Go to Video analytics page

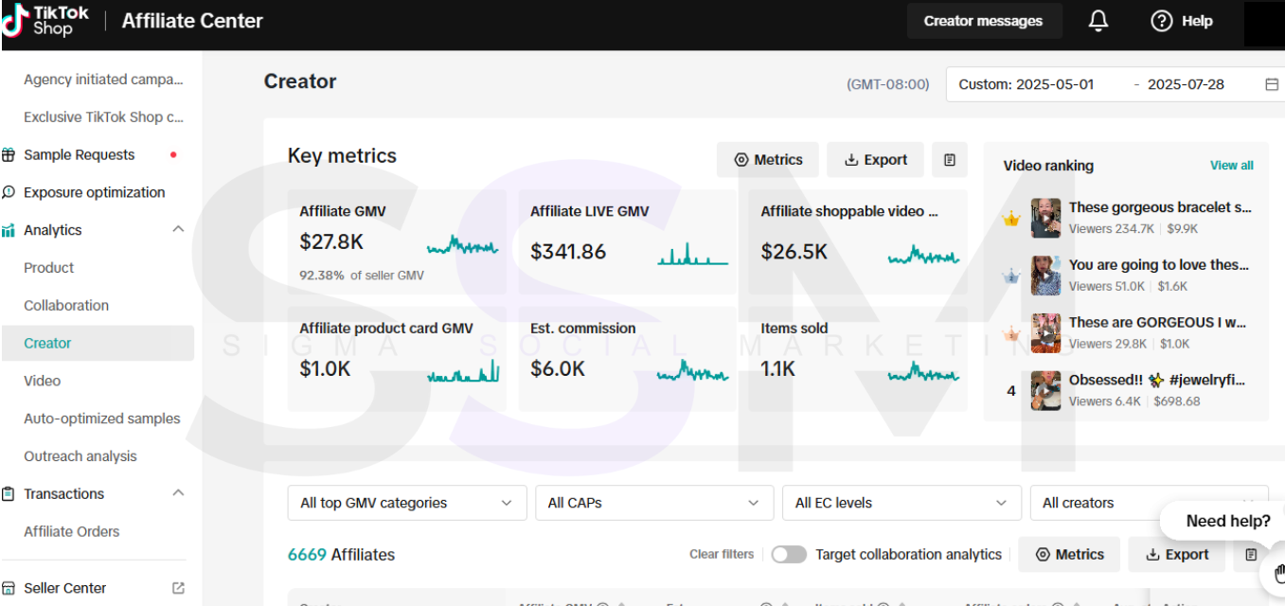coord(43,381)
